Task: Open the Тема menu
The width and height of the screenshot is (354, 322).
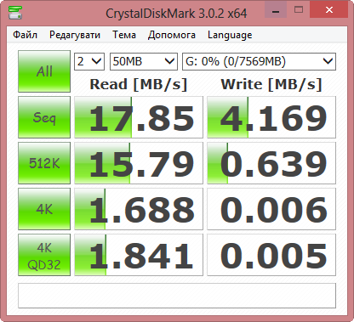Action: pyautogui.click(x=124, y=35)
